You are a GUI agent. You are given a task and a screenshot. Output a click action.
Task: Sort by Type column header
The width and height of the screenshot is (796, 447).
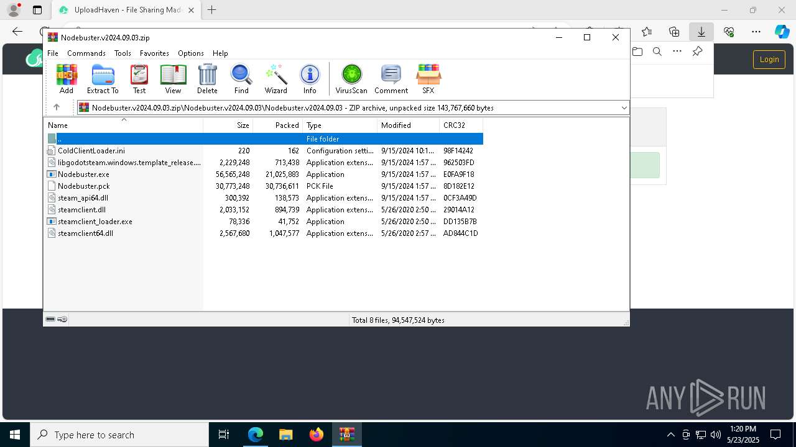point(340,125)
